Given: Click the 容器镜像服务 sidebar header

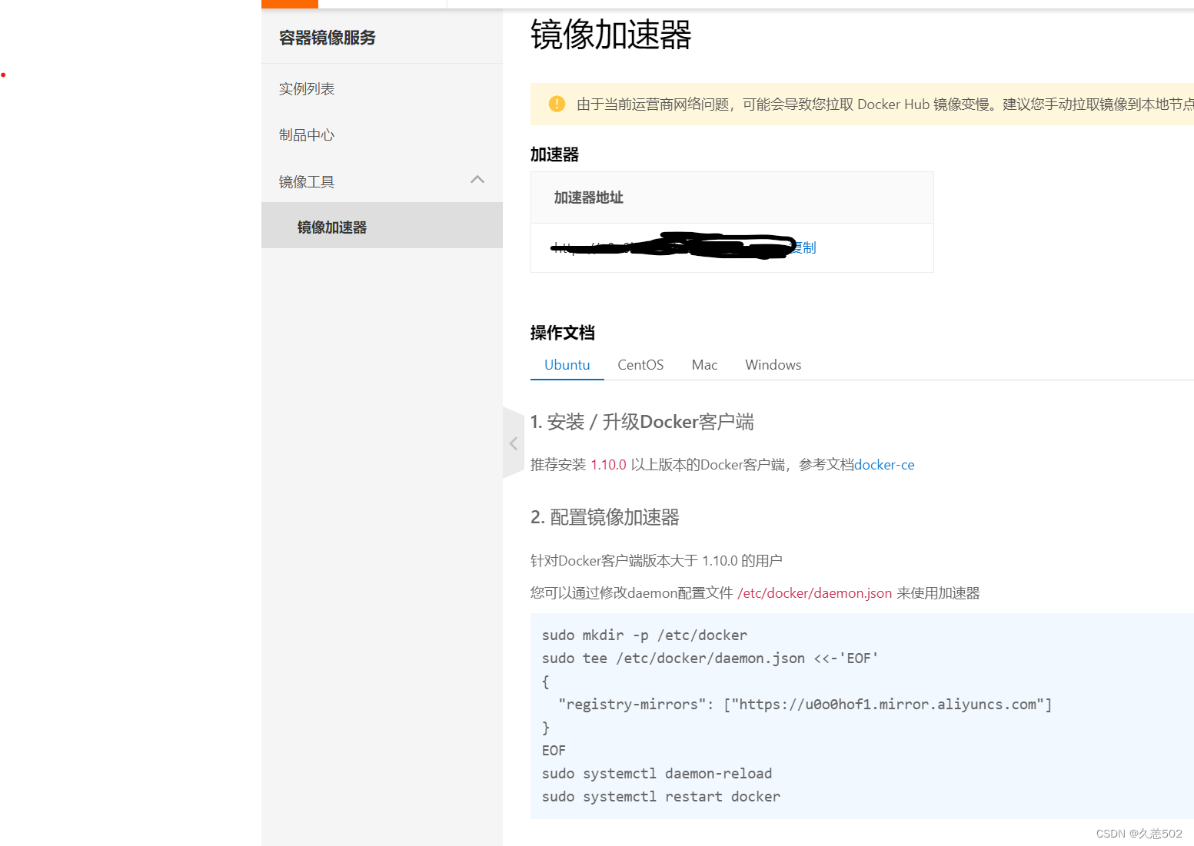Looking at the screenshot, I should click(328, 38).
